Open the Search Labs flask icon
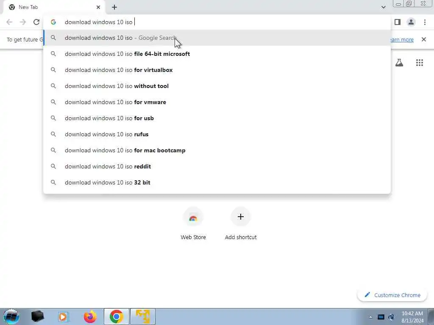Viewport: 434px width, 325px height. [399, 63]
